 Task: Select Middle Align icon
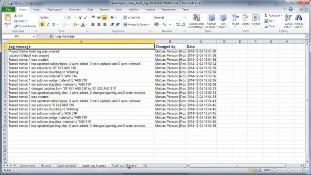point(99,17)
